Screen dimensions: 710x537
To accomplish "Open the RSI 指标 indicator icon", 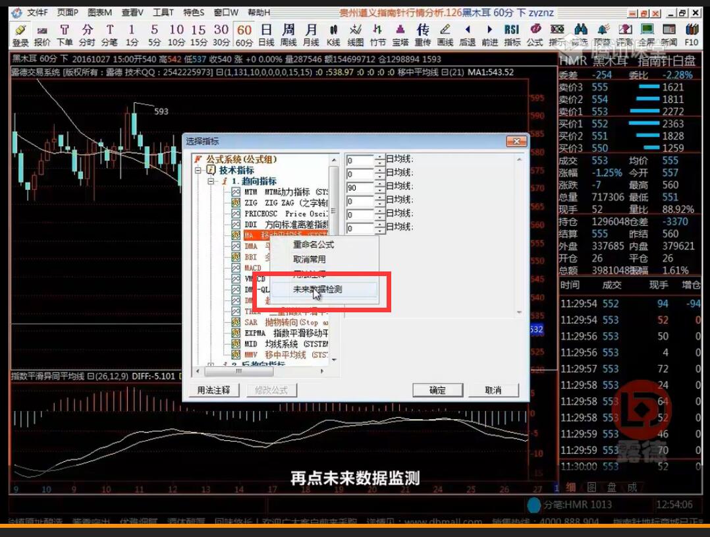I will 512,35.
